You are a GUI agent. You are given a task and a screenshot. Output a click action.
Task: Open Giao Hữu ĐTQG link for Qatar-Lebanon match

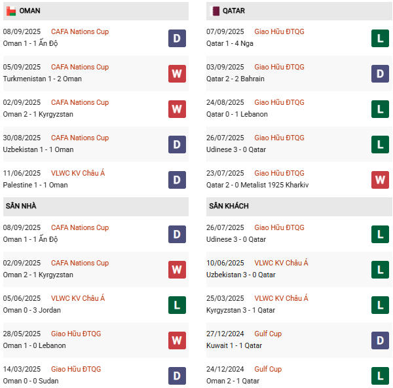point(279,102)
